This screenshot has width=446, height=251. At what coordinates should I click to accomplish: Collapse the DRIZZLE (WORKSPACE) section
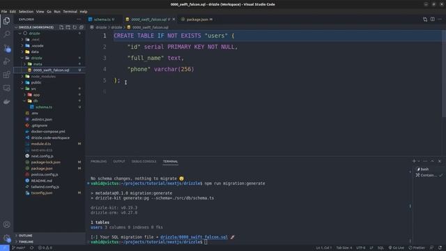36,27
